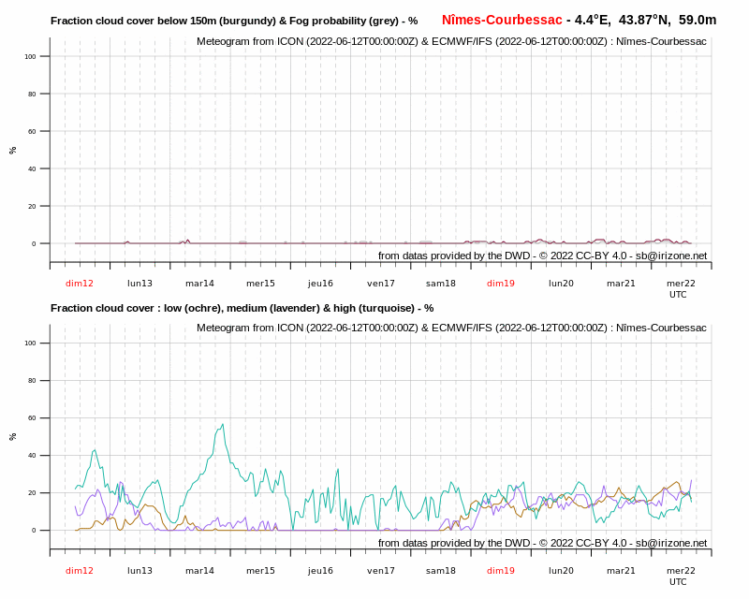The height and width of the screenshot is (599, 749).
Task: Select the 'Meteogram from ICON' subtitle in the lower chart
Action: click(x=451, y=329)
